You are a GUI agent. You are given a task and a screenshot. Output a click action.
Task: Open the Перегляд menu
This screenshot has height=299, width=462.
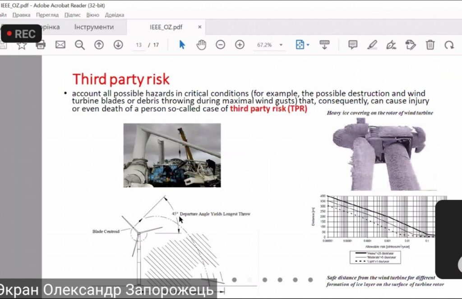[47, 15]
